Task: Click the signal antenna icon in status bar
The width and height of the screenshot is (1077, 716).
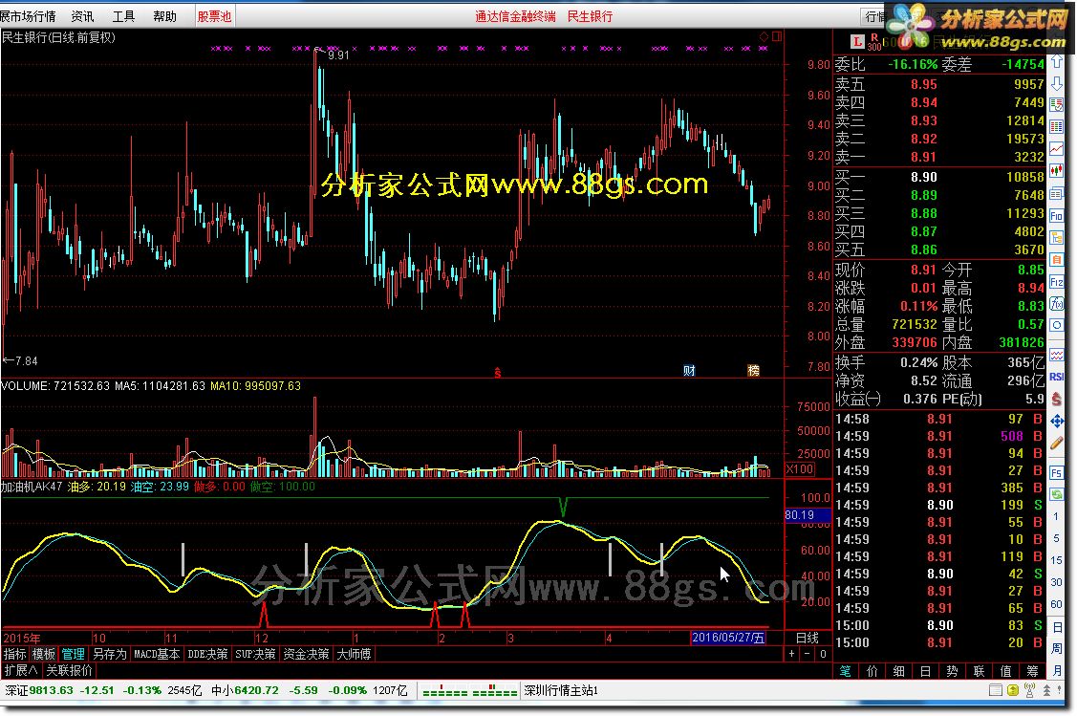Action: pyautogui.click(x=1029, y=690)
